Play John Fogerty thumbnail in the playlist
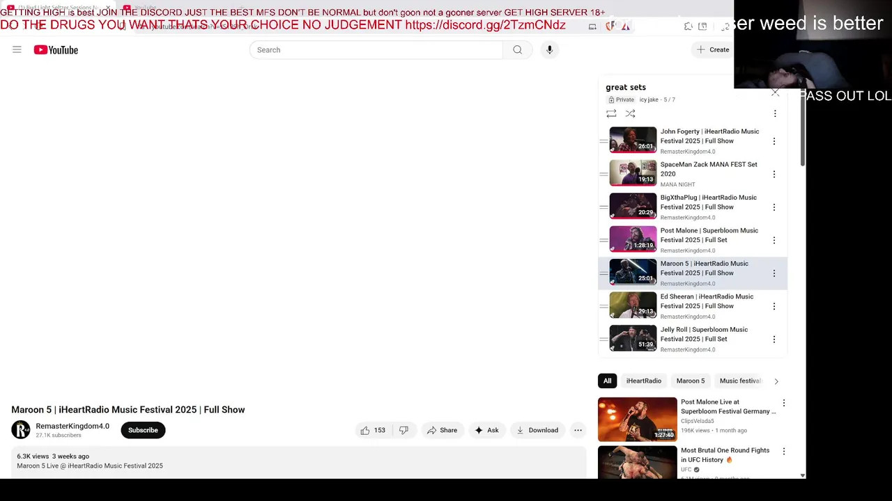 [x=633, y=140]
